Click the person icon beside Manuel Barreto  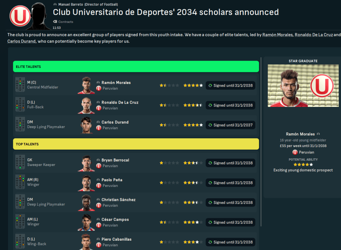55,4
